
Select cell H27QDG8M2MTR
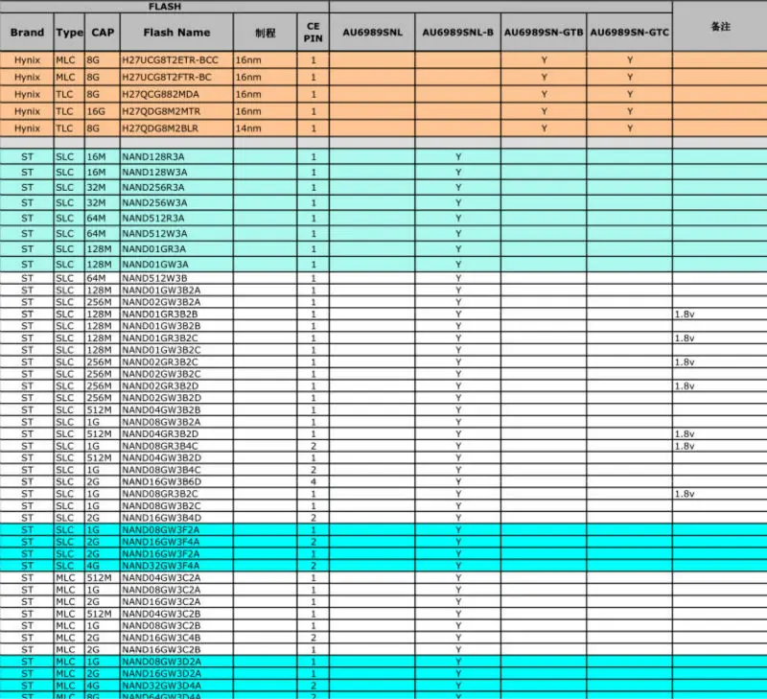176,111
